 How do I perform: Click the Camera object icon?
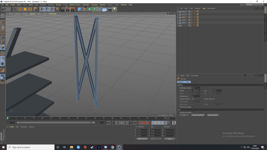(x=110, y=9)
